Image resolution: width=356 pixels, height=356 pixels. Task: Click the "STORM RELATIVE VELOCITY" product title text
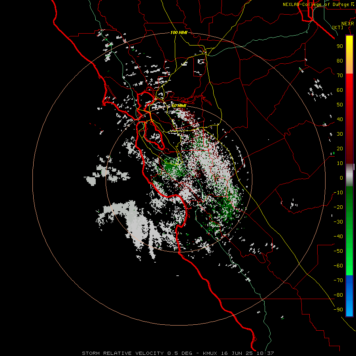click(123, 353)
